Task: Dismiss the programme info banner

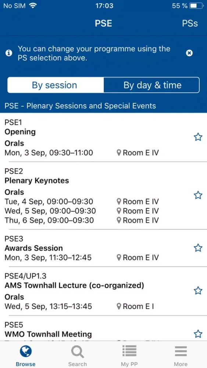Action: click(189, 53)
